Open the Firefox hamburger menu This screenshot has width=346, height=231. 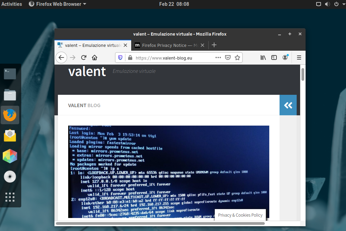coord(299,57)
